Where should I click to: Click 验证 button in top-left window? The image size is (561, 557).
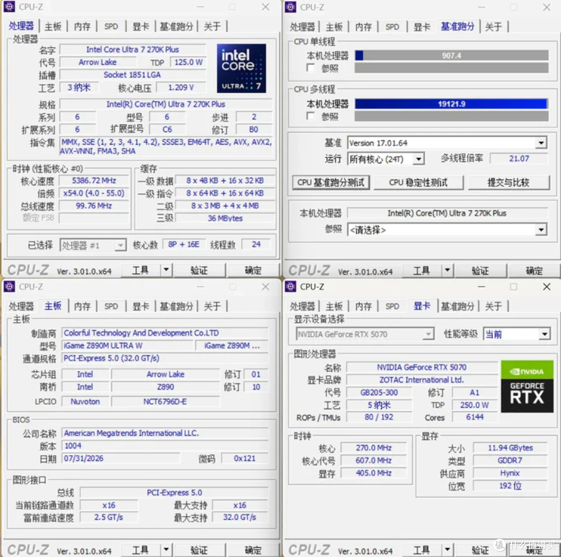[x=199, y=270]
